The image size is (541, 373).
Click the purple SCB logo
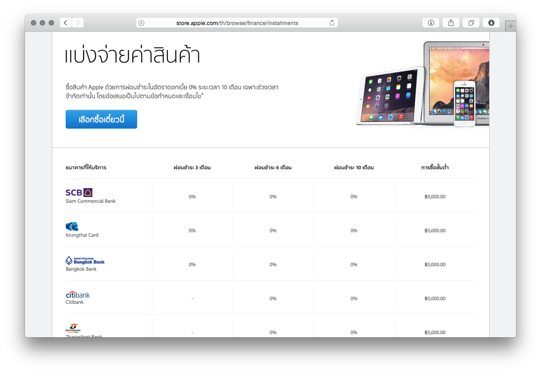point(79,193)
